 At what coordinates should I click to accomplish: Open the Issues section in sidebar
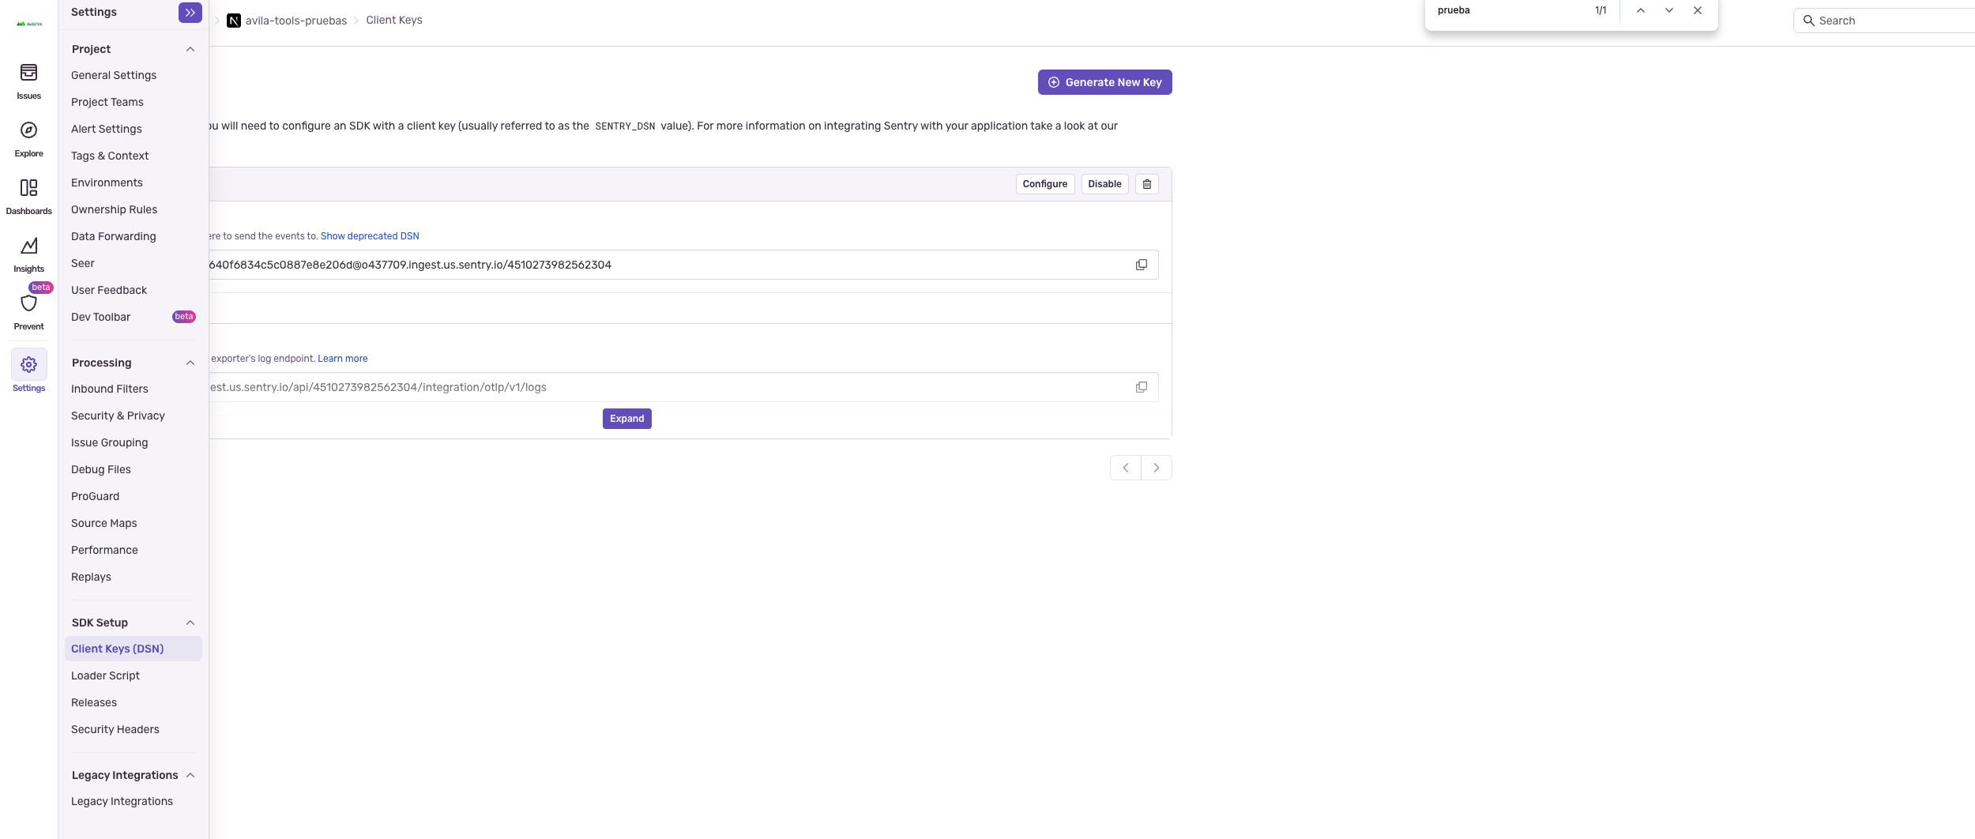(28, 81)
